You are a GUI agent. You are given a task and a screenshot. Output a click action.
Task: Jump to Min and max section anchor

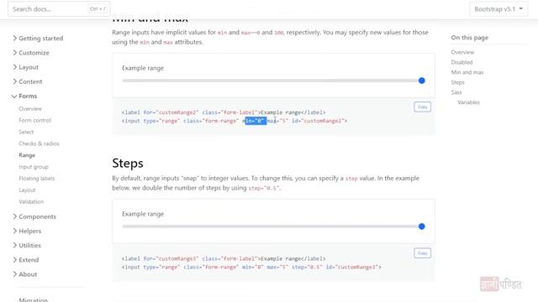pos(467,72)
